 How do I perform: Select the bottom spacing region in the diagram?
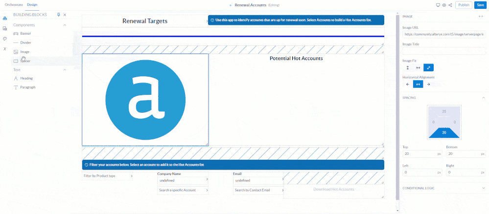point(444,133)
